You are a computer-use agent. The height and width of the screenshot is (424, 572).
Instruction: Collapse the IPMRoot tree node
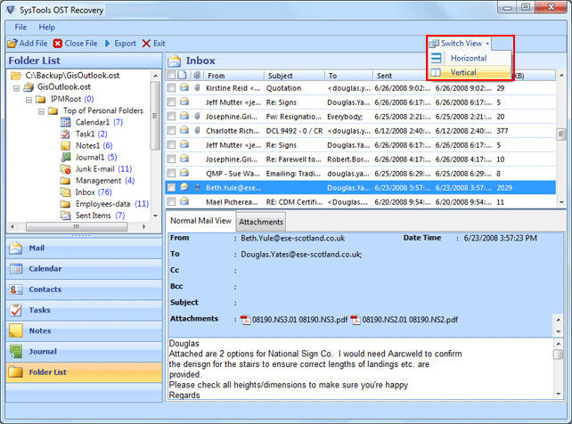click(29, 99)
